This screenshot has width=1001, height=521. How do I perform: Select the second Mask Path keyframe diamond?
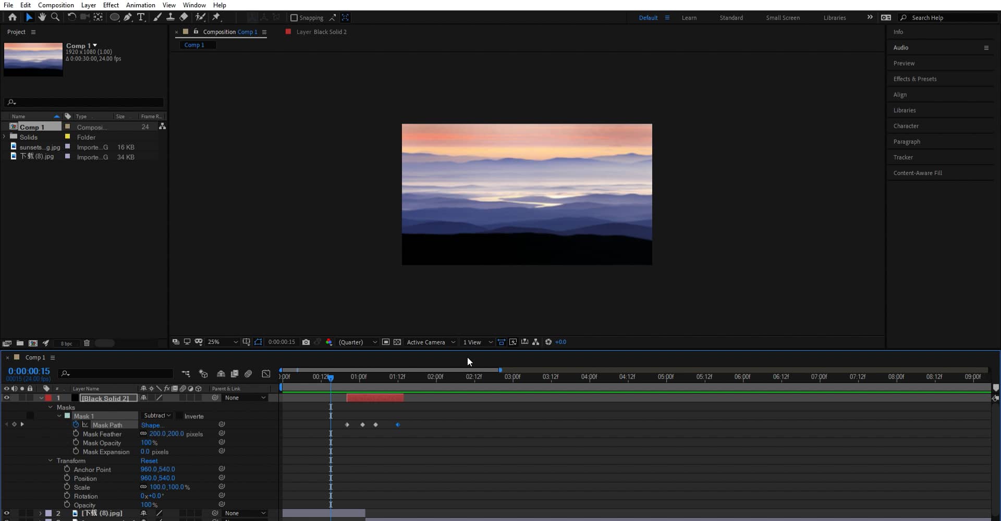tap(362, 425)
